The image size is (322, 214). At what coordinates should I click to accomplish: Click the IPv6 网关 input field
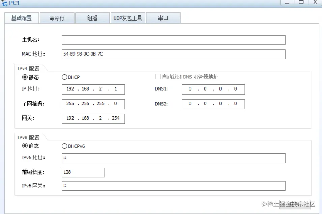tap(174, 186)
